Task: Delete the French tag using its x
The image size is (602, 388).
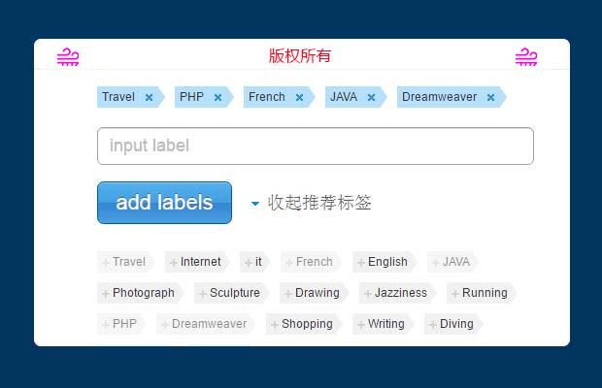Action: point(299,97)
